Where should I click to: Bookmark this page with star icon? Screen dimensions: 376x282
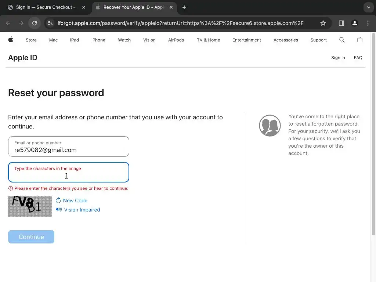click(323, 23)
